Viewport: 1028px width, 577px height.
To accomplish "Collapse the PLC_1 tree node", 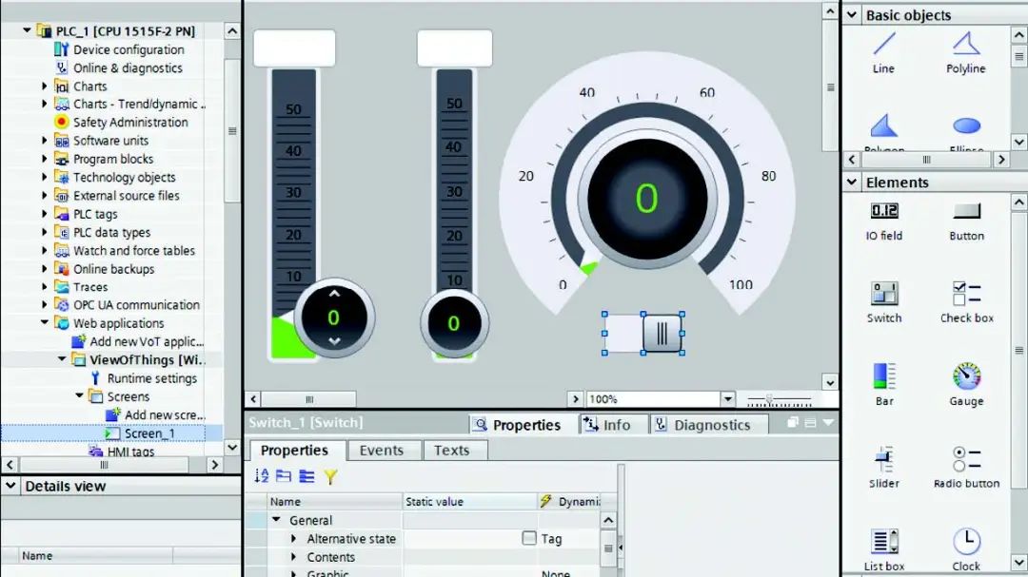I will coord(27,30).
